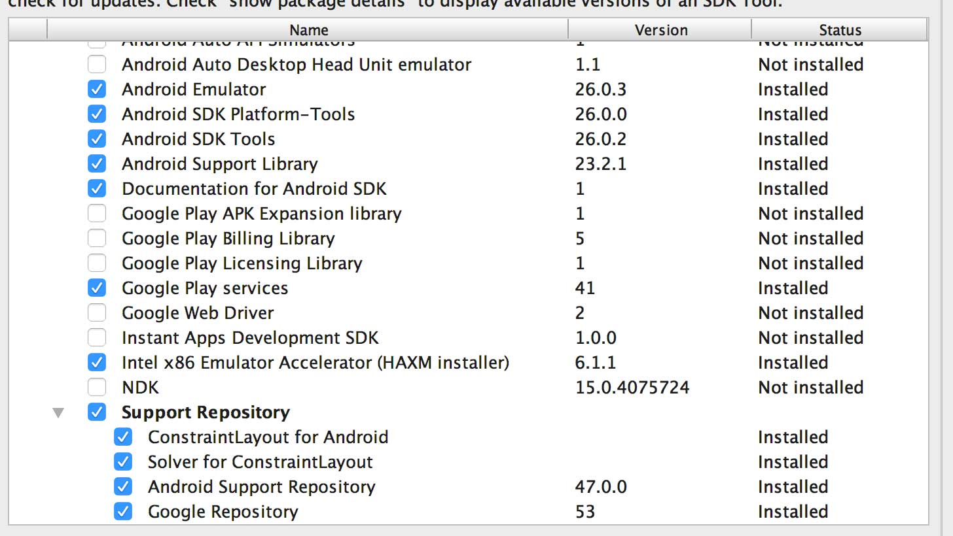Click Google Play services version 41

pos(585,288)
